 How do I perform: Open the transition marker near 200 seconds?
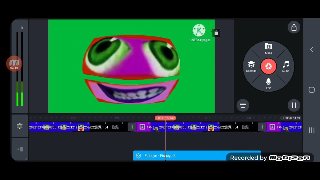pyautogui.click(x=262, y=127)
